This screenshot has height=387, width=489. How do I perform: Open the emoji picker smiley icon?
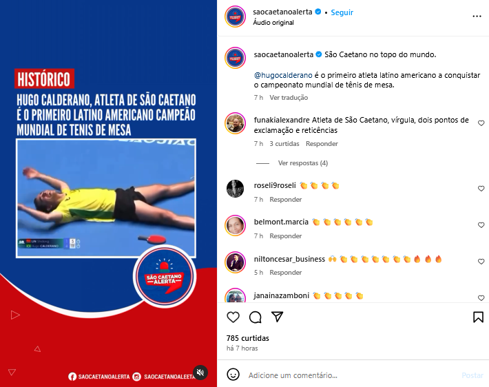[233, 375]
